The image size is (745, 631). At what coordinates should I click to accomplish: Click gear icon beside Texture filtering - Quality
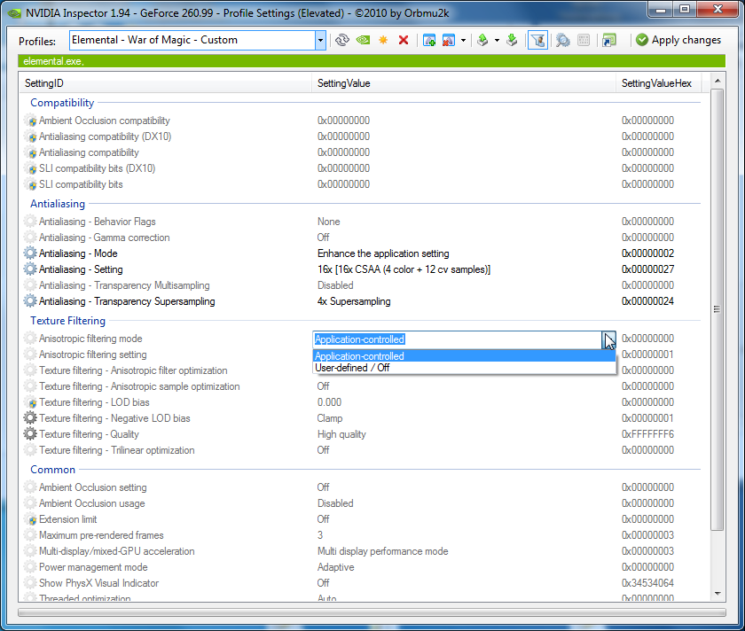pos(31,434)
